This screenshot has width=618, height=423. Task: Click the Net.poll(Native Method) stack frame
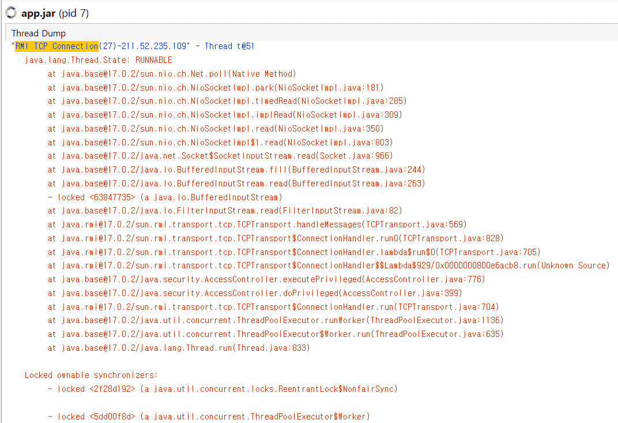(172, 74)
